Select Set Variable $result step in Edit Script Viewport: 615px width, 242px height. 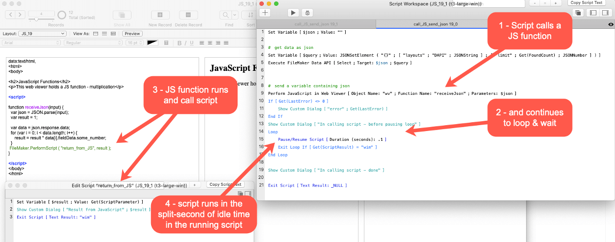(x=79, y=201)
